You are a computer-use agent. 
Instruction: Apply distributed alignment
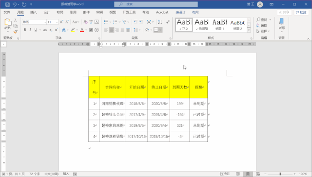point(128,30)
